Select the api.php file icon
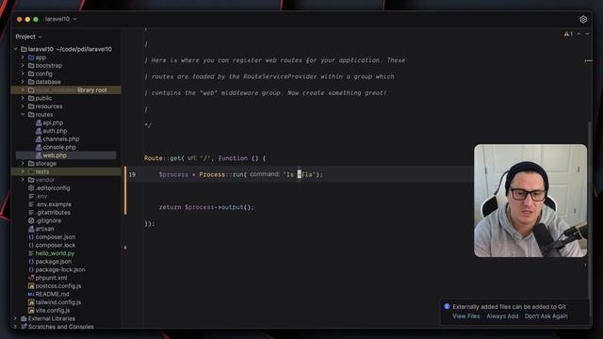603x339 pixels. coord(39,122)
